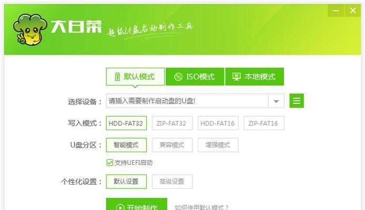Expand the 选择设备 dropdown arrow

pyautogui.click(x=276, y=101)
